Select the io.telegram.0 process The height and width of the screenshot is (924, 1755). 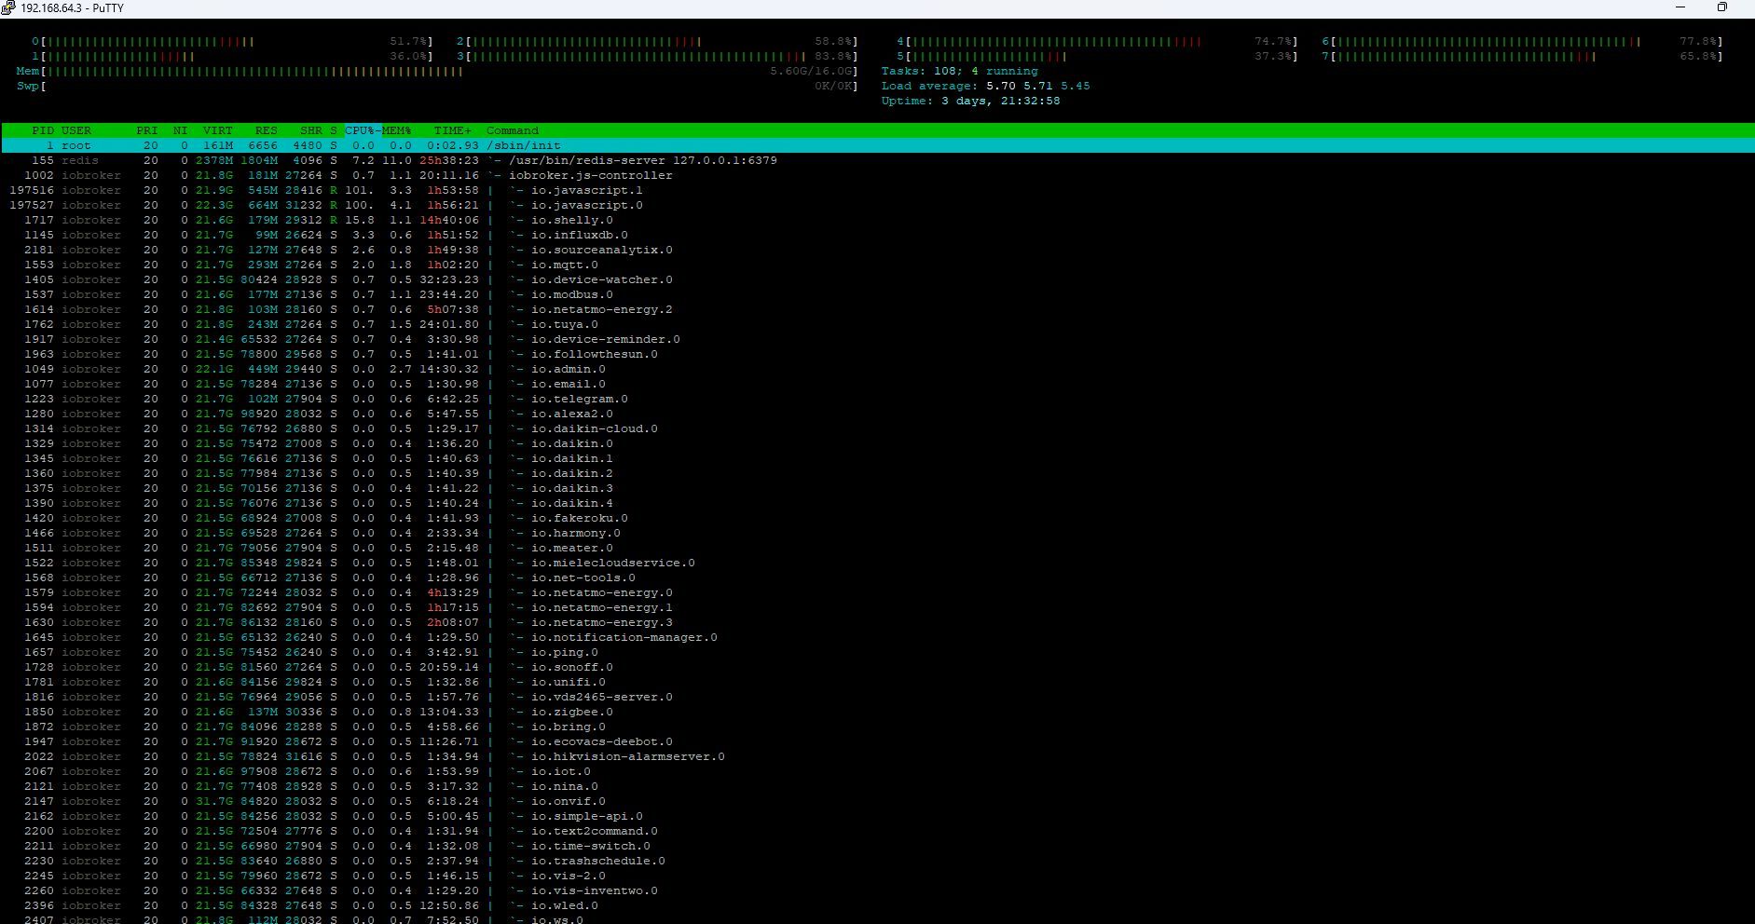tap(877, 399)
